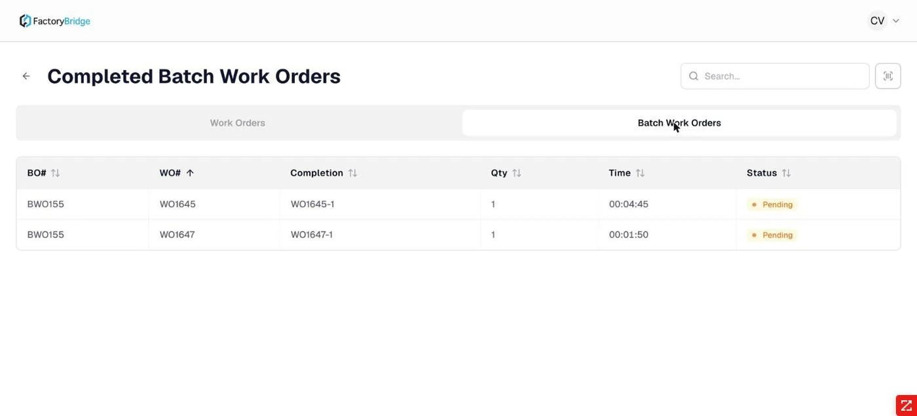Sort by the Status column arrows
This screenshot has height=416, width=917.
pos(786,173)
